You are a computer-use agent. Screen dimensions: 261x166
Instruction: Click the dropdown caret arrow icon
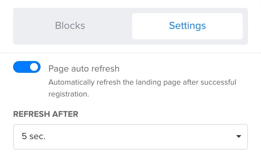[238, 136]
